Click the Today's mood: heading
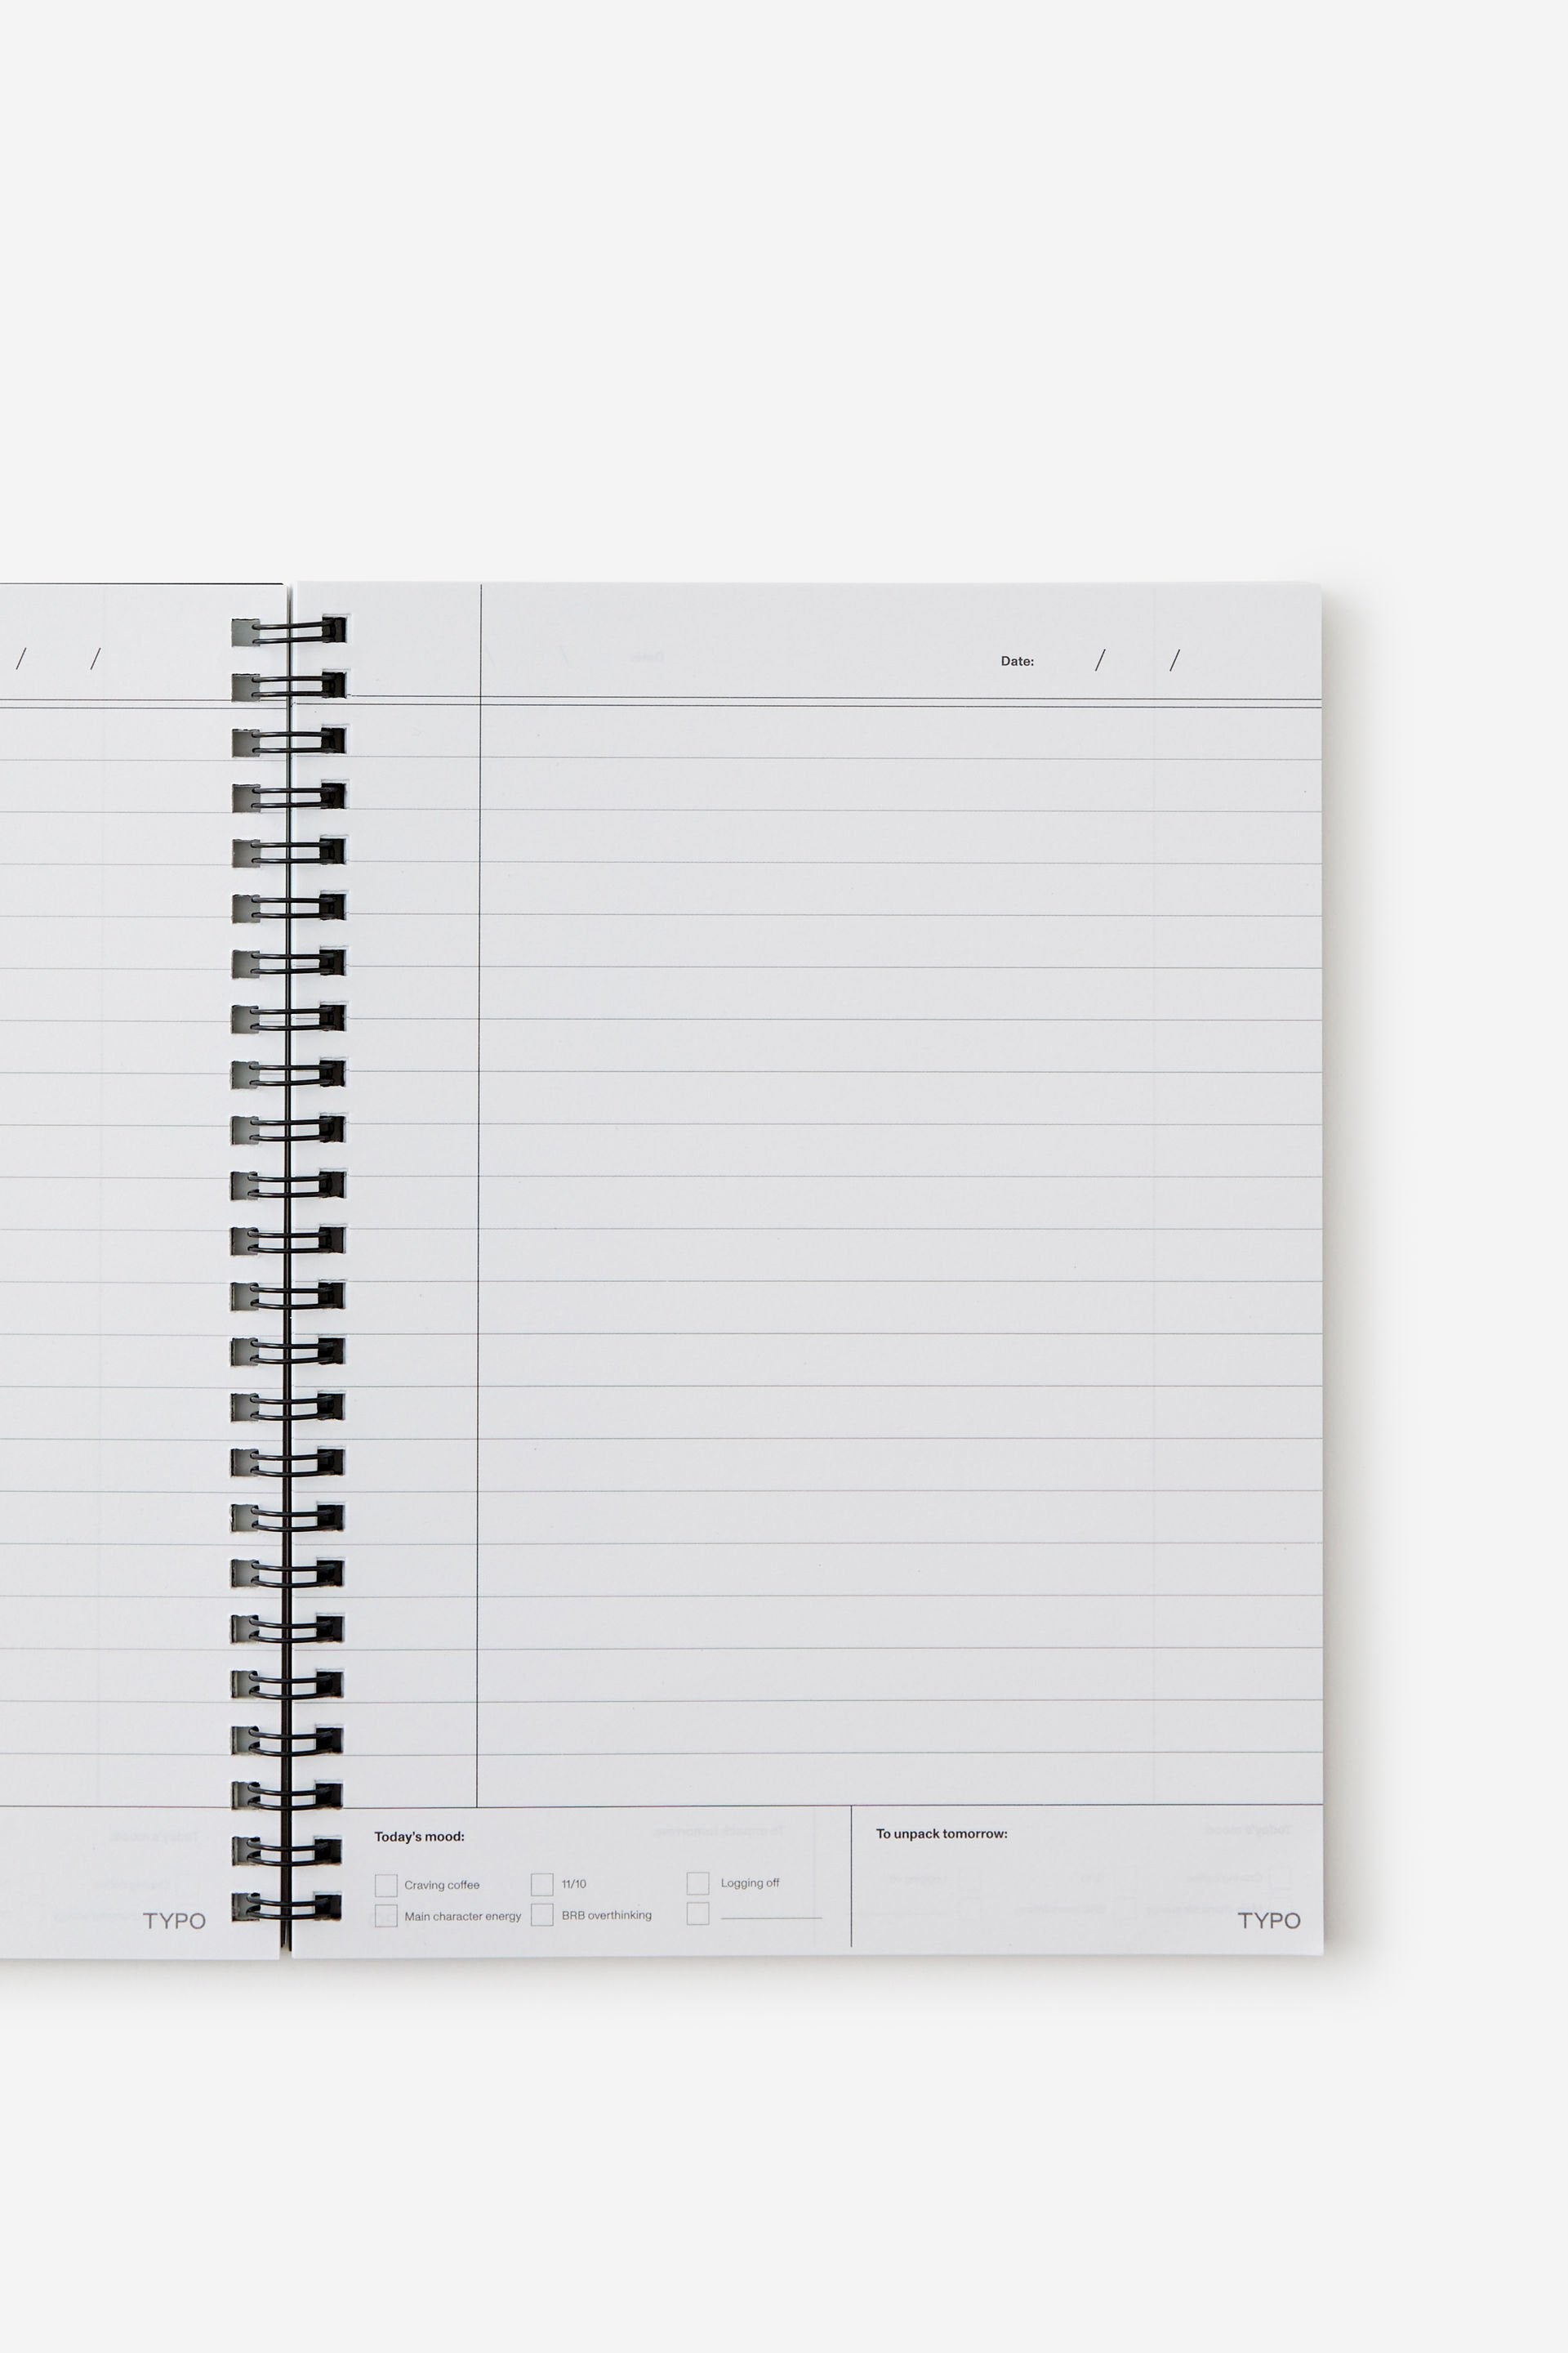This screenshot has width=1568, height=2353. click(419, 1837)
